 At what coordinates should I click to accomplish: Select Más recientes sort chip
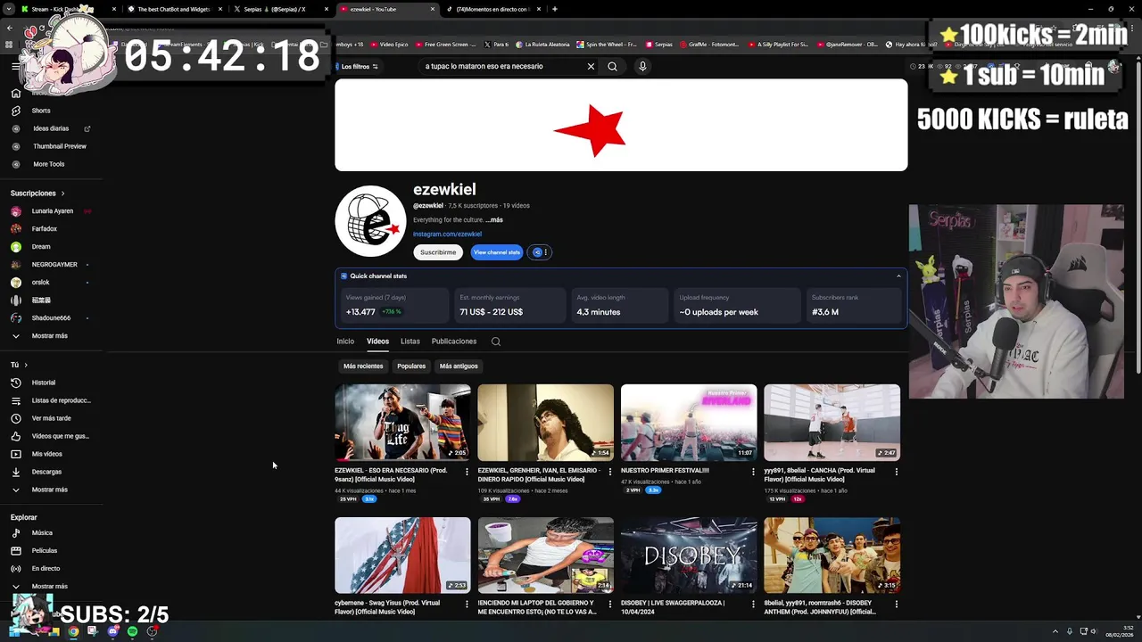pyautogui.click(x=363, y=366)
